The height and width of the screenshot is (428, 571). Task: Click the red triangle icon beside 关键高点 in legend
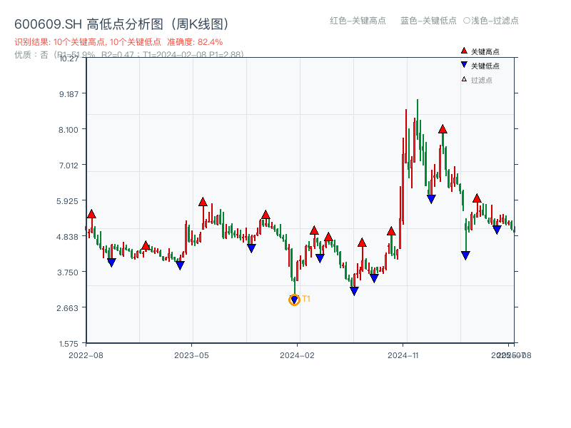[x=463, y=50]
